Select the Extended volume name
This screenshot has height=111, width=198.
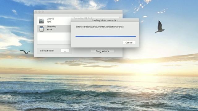coord(51,27)
